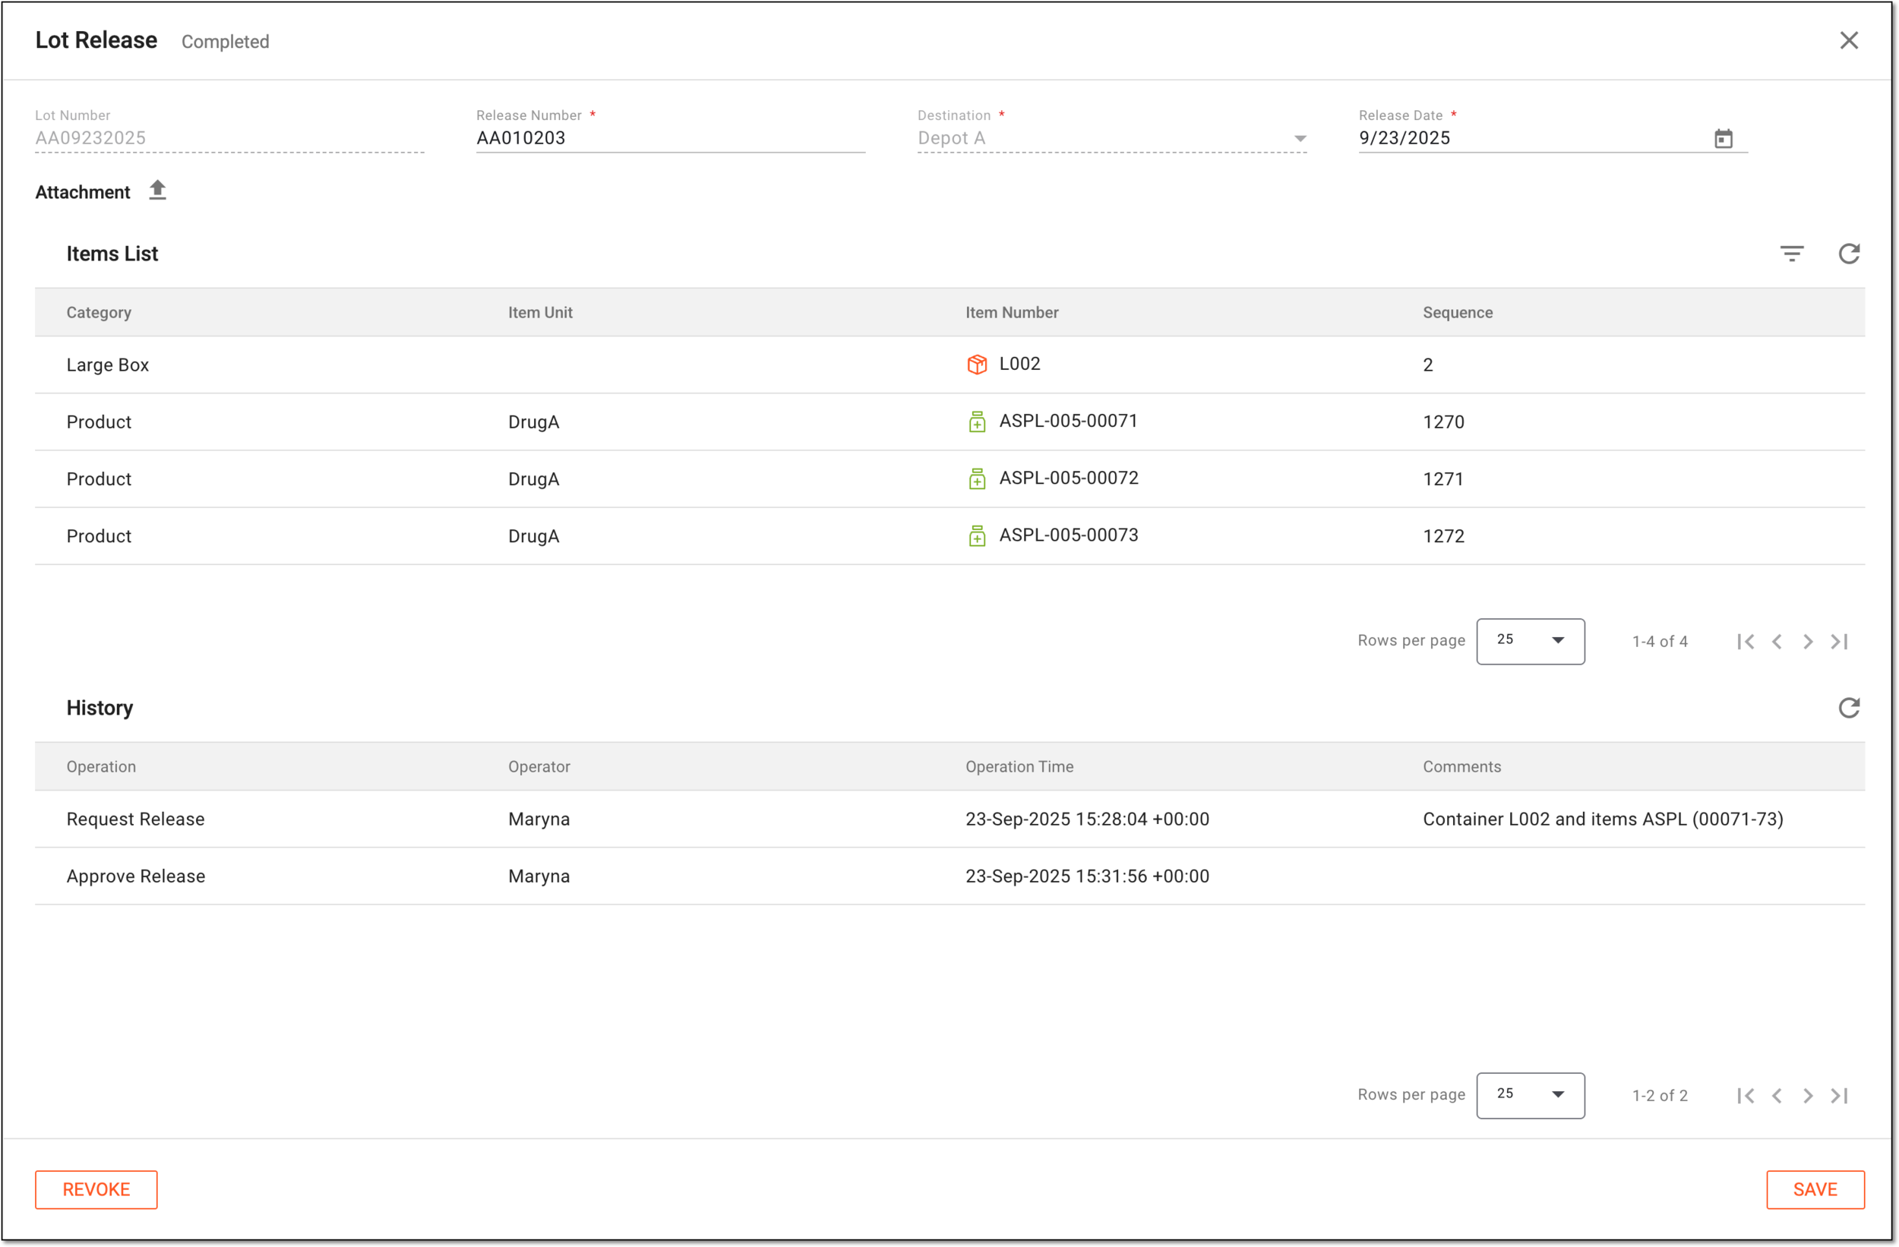1899x1247 pixels.
Task: Go to last page of History table
Action: (1838, 1095)
